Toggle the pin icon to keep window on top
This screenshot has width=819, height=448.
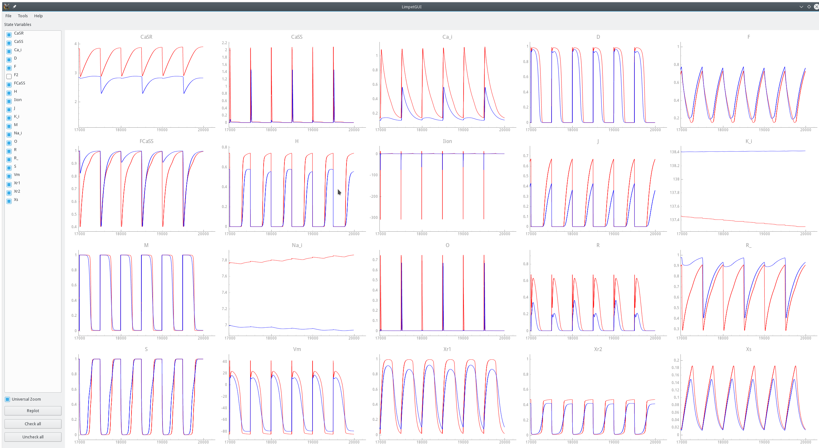click(14, 6)
